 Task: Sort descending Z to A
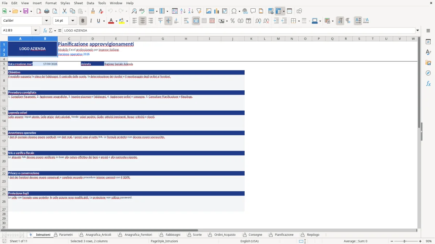pyautogui.click(x=191, y=11)
